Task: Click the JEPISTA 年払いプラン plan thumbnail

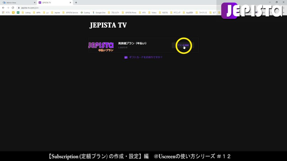Action: point(101,47)
